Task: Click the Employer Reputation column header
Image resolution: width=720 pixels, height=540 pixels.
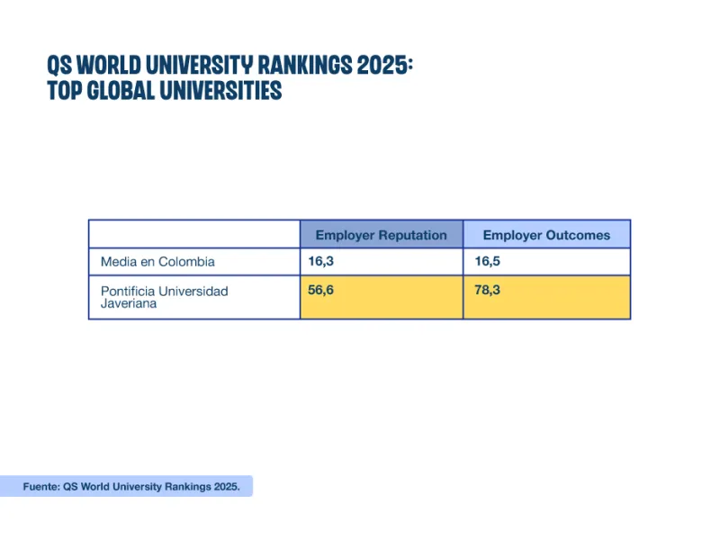Action: click(x=381, y=234)
